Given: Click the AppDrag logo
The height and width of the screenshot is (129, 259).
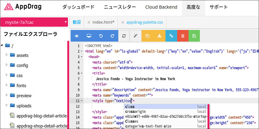Looking at the screenshot, I should point(23,7).
